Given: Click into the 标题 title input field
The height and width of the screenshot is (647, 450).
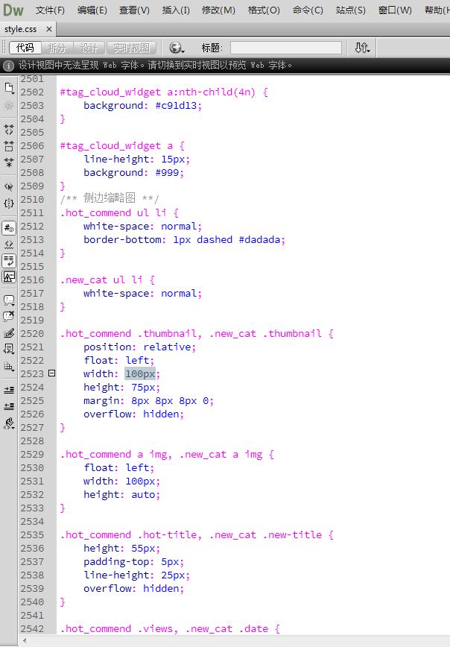Looking at the screenshot, I should point(286,48).
